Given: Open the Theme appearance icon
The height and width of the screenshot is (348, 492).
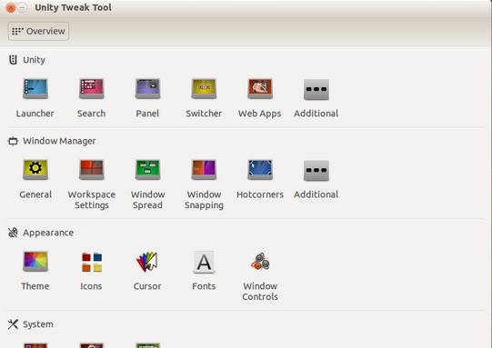Looking at the screenshot, I should (x=35, y=262).
